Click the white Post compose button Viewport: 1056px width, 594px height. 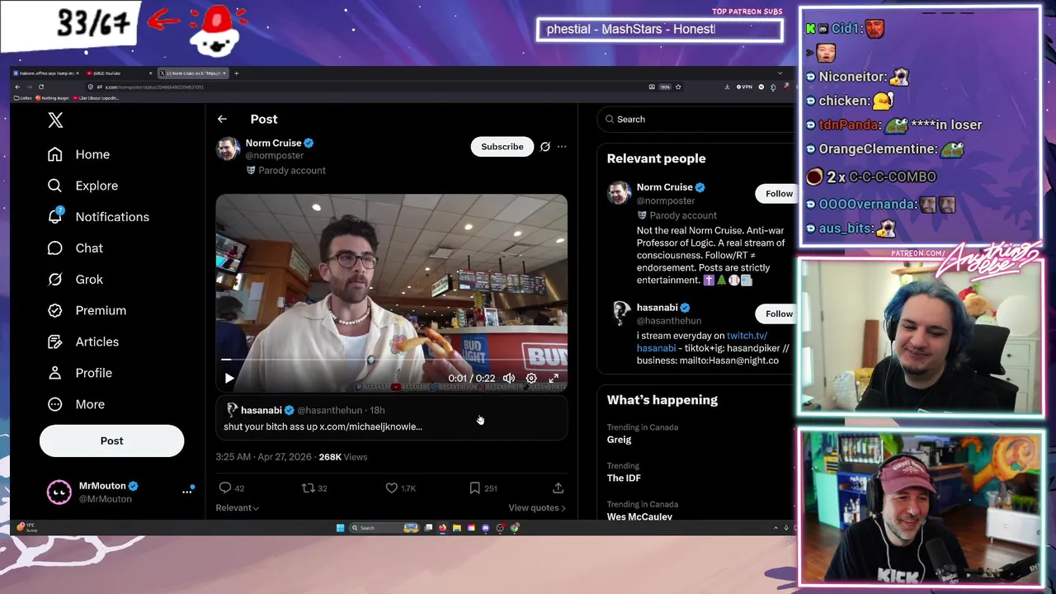(x=111, y=441)
